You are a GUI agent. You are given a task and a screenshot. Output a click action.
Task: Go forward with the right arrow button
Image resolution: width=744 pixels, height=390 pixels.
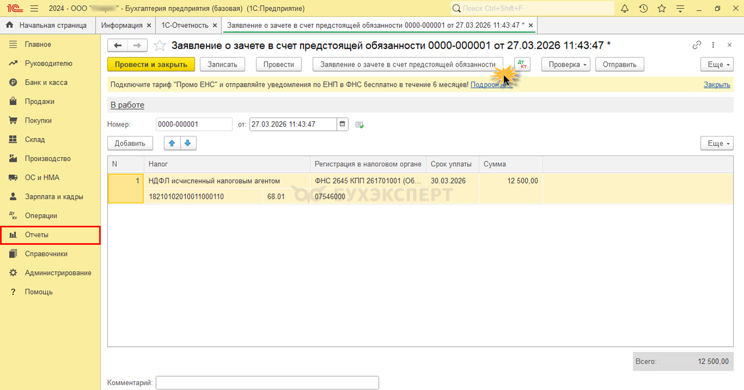coord(137,45)
